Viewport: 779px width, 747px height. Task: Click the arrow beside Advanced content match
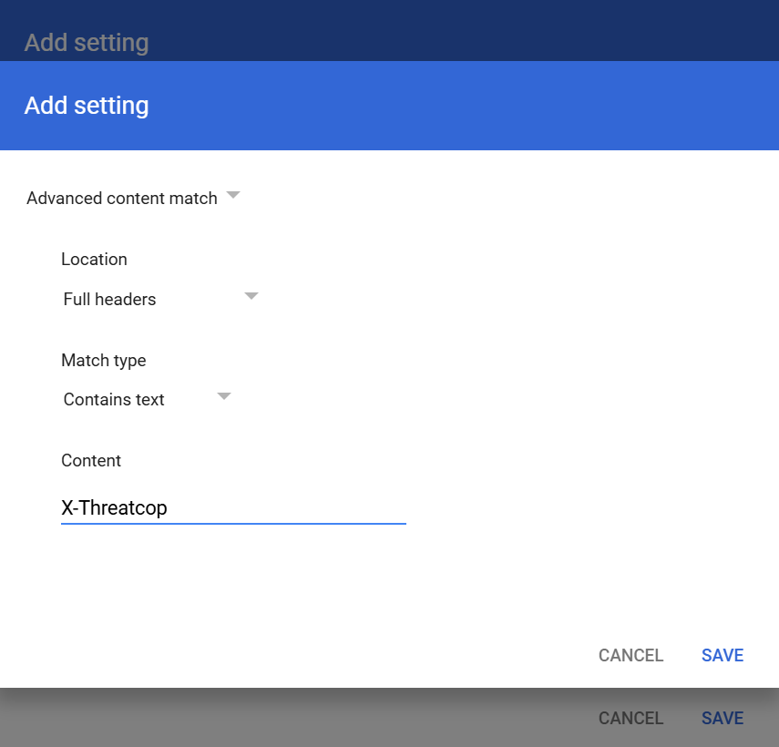click(x=233, y=195)
